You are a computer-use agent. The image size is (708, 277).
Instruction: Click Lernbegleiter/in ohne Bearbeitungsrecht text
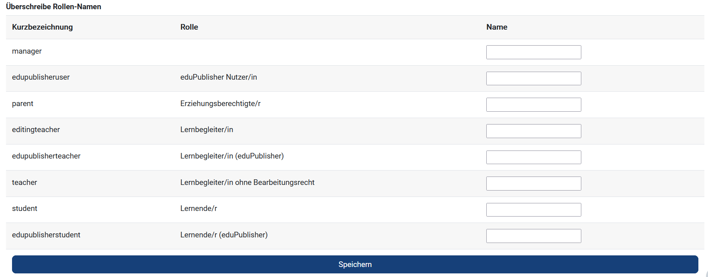pyautogui.click(x=247, y=182)
